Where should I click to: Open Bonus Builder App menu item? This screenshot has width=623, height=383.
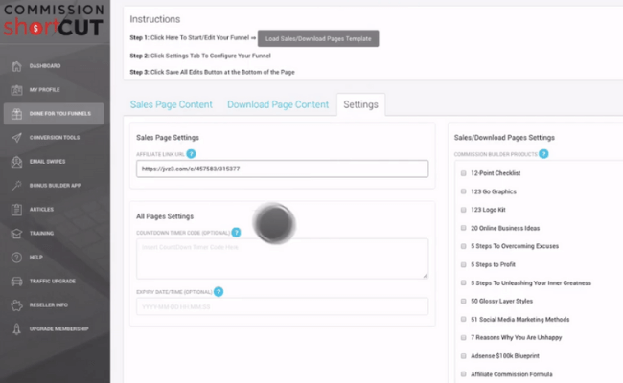tap(54, 186)
